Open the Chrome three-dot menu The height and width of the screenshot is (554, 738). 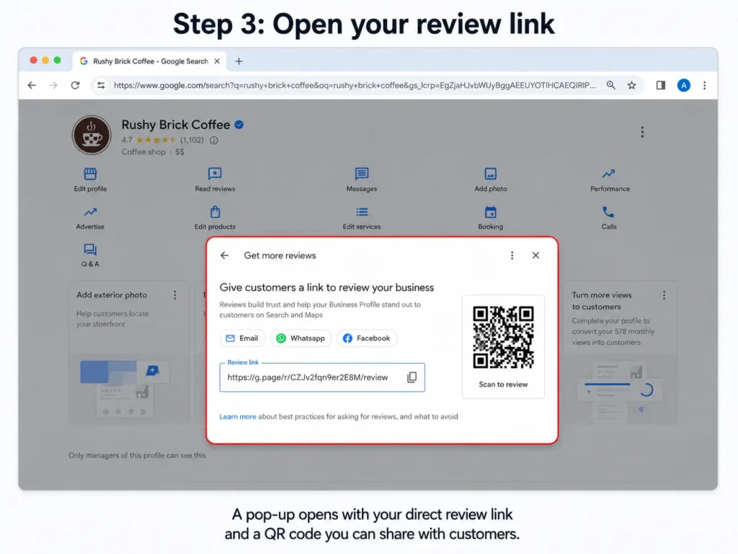tap(705, 85)
